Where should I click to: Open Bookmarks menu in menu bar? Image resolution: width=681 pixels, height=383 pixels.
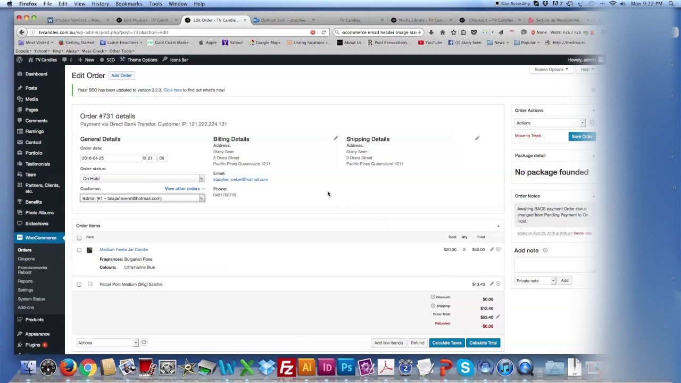(129, 4)
